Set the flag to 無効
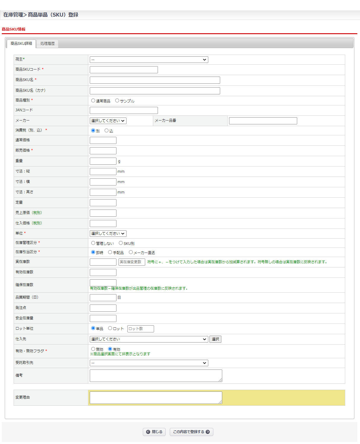The height and width of the screenshot is (444, 360). coord(93,349)
